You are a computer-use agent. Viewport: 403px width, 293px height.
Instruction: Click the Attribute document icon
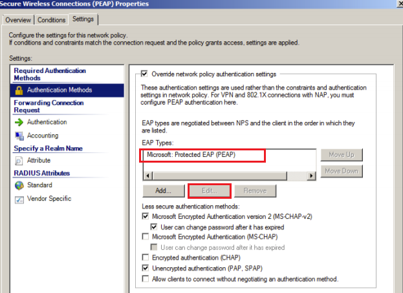click(19, 160)
